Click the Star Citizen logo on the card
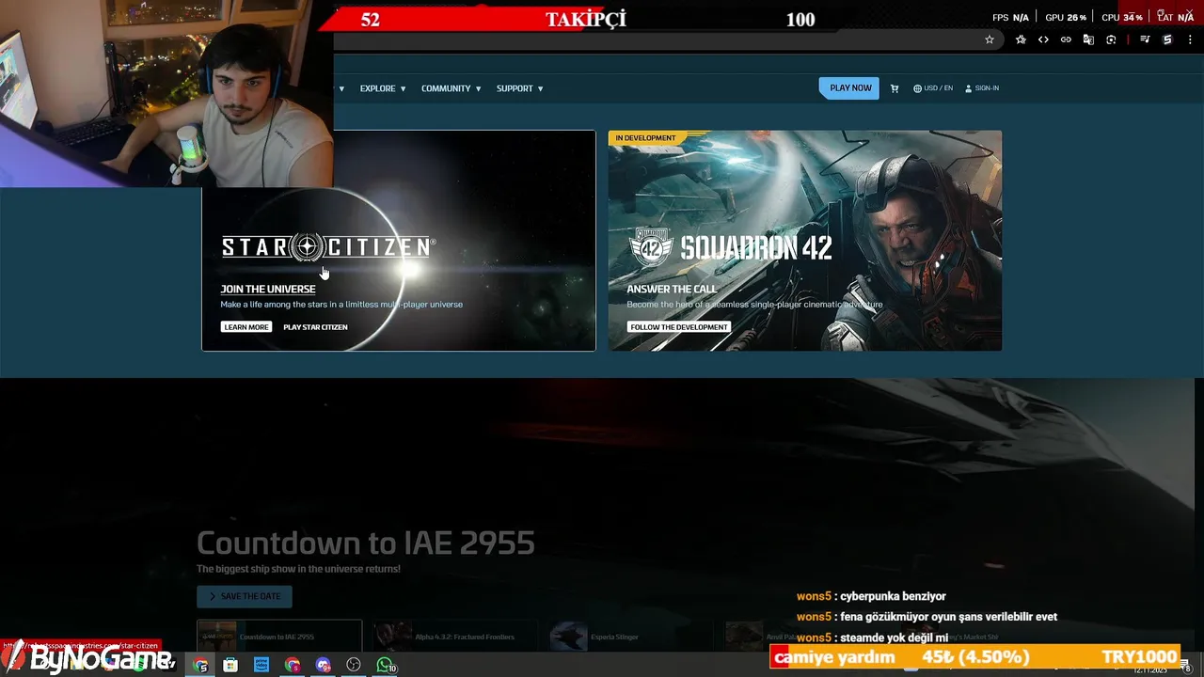Image resolution: width=1204 pixels, height=677 pixels. click(x=328, y=247)
